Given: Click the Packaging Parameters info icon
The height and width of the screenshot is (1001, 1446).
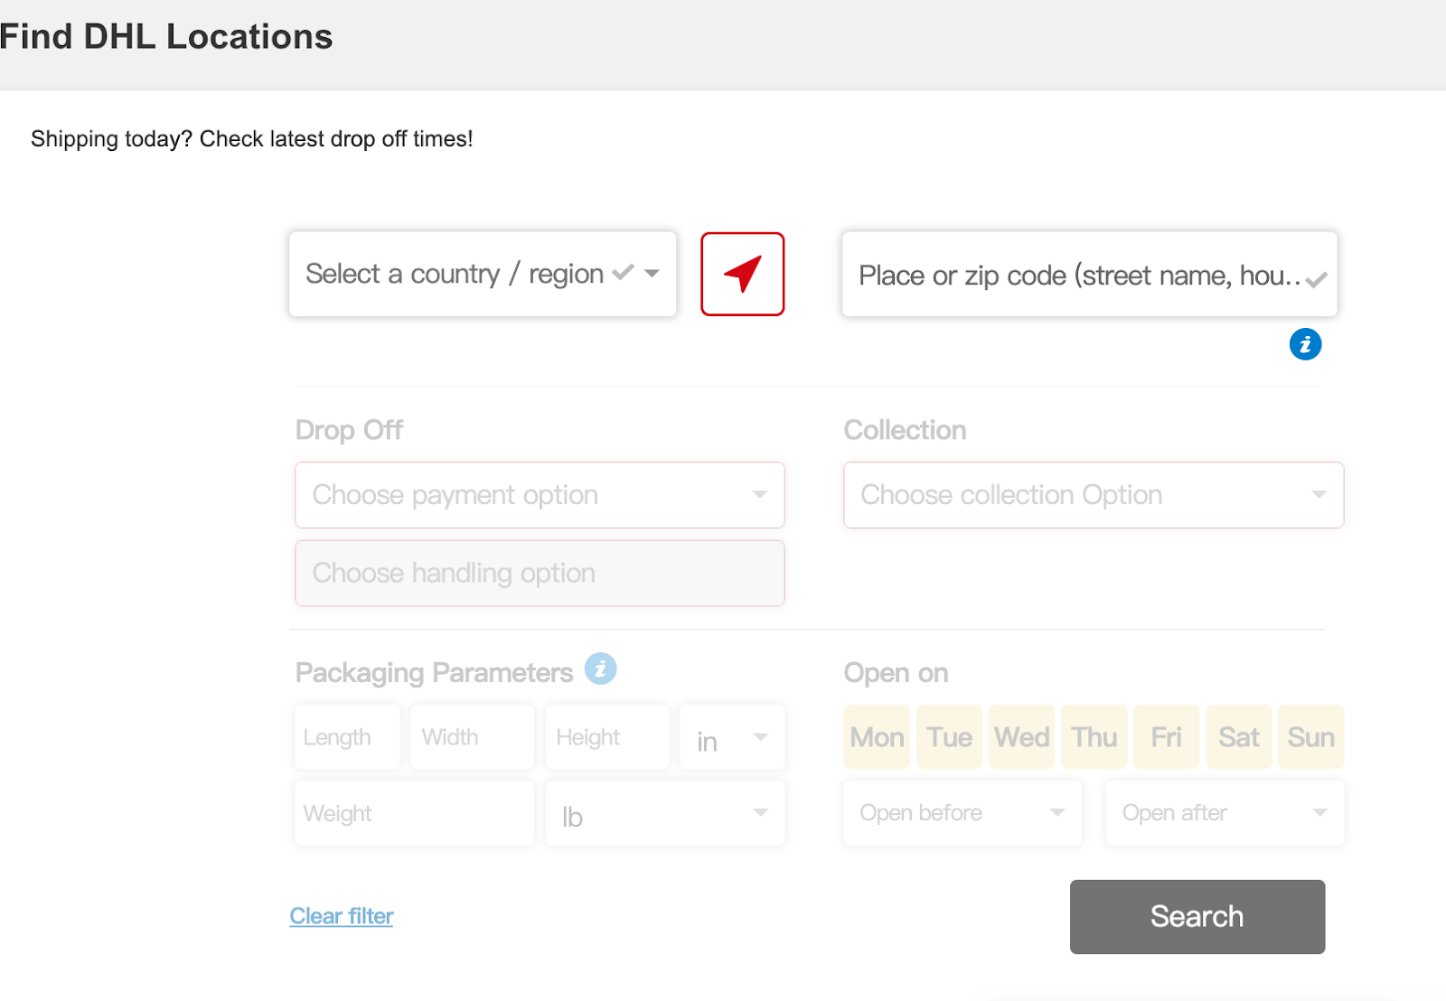Looking at the screenshot, I should click(600, 669).
